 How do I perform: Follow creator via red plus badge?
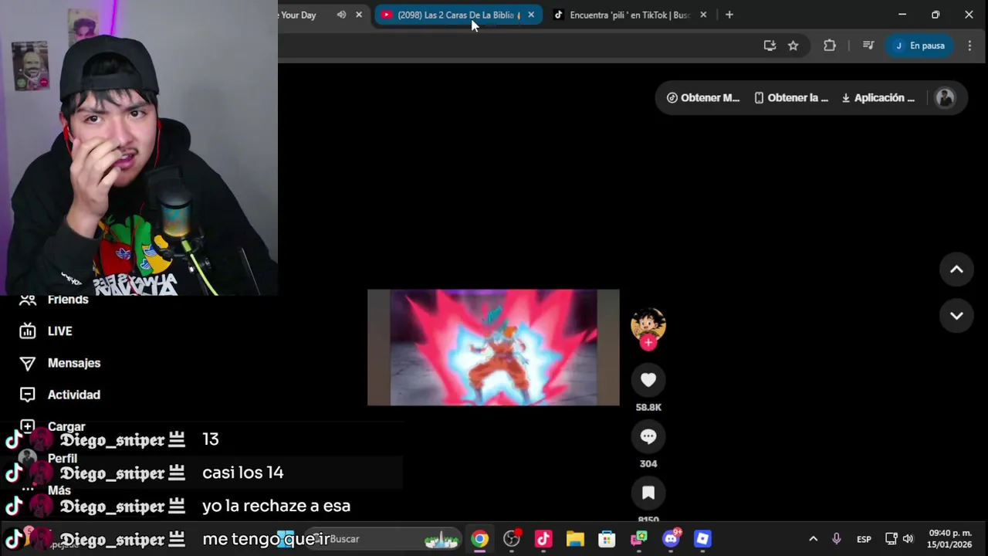[x=648, y=343]
